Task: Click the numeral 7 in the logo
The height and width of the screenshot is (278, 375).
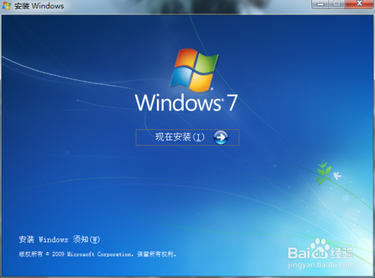Action: coord(232,102)
